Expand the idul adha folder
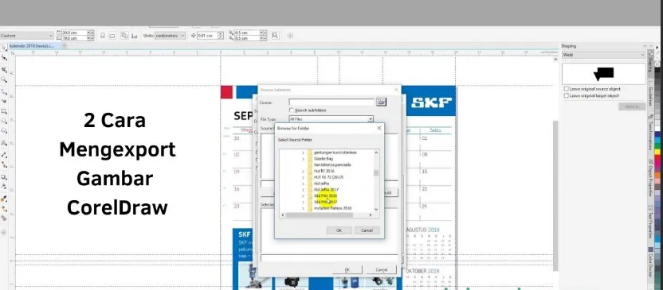Viewport: 663px width, 290px height. 303,184
